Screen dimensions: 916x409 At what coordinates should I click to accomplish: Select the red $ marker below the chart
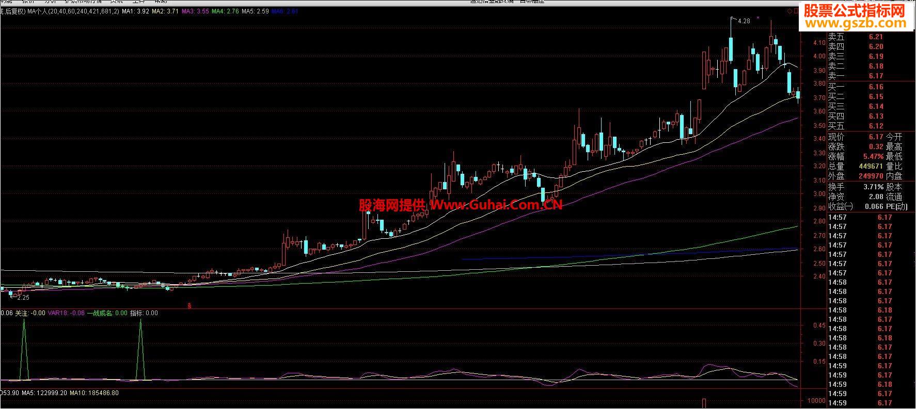click(x=189, y=306)
